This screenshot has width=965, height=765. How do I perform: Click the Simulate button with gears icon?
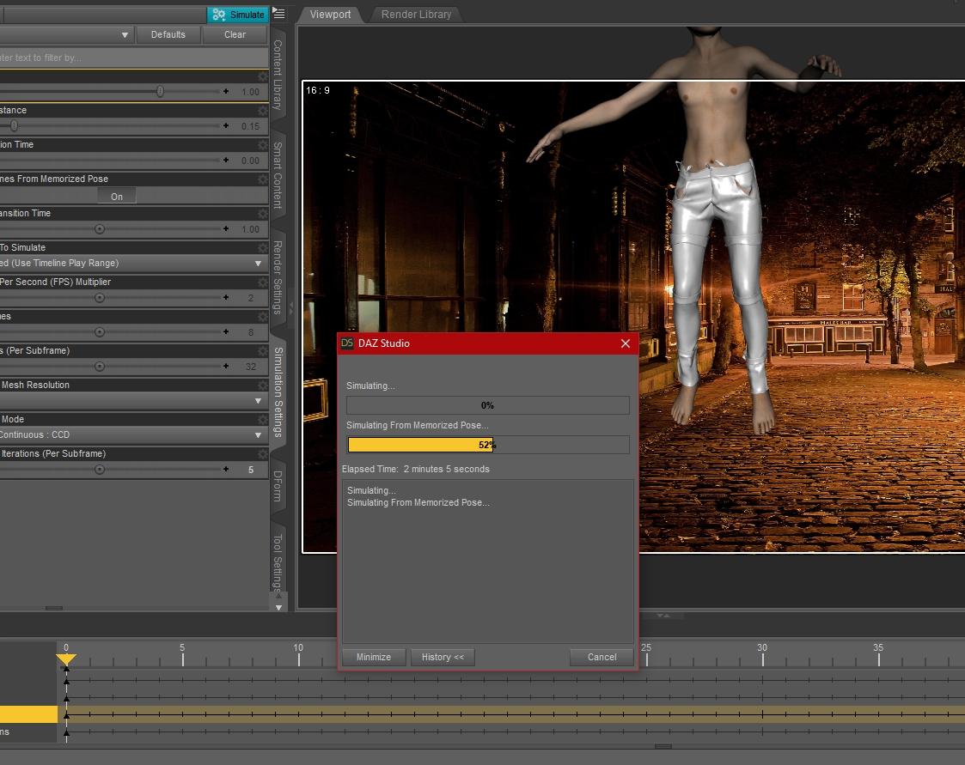238,15
